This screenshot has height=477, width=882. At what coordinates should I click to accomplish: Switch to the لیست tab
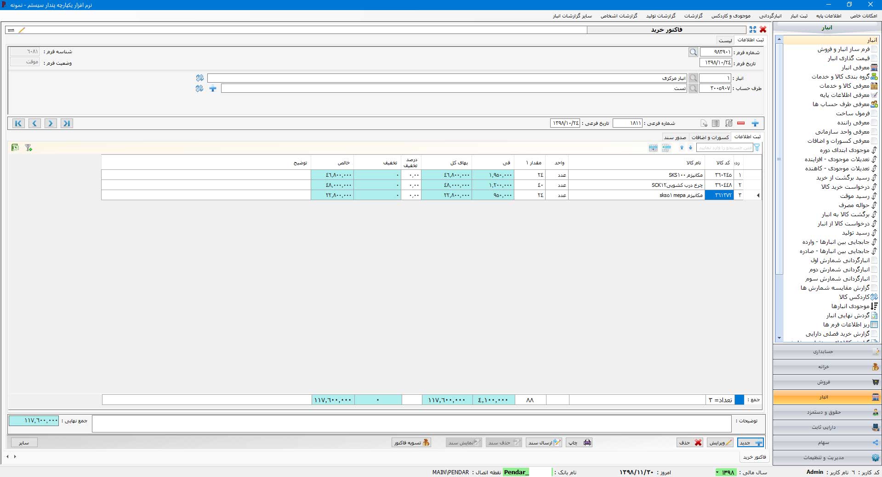point(725,40)
